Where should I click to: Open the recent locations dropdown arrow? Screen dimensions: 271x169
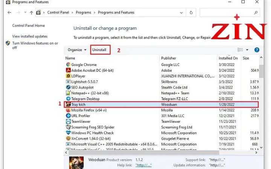click(25, 12)
